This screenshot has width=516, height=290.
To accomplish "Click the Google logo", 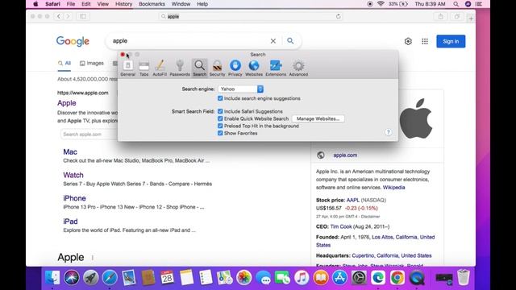I will 73,41.
